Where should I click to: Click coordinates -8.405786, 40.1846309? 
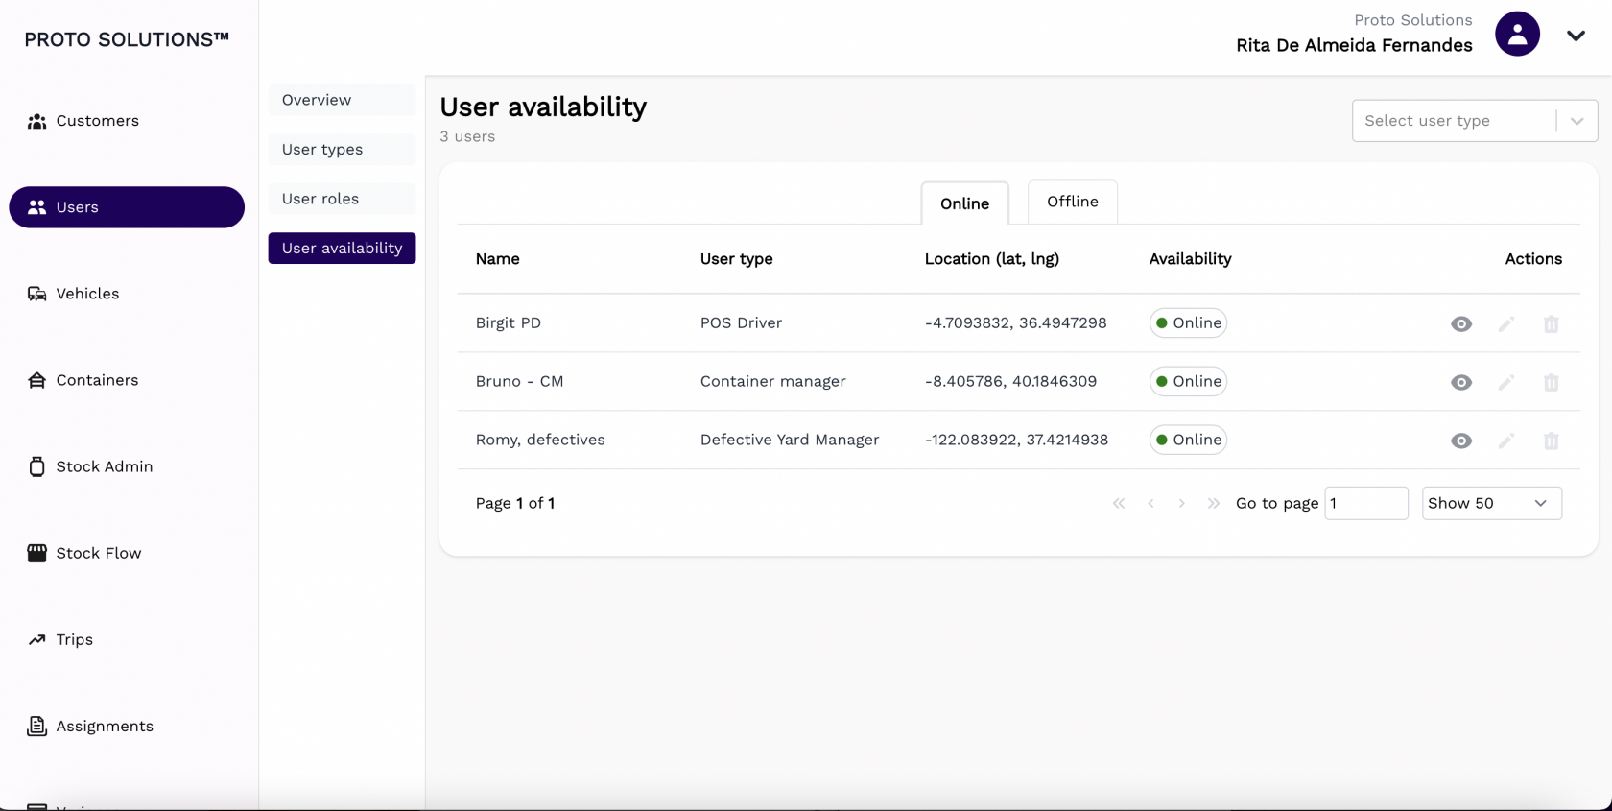click(x=1010, y=382)
